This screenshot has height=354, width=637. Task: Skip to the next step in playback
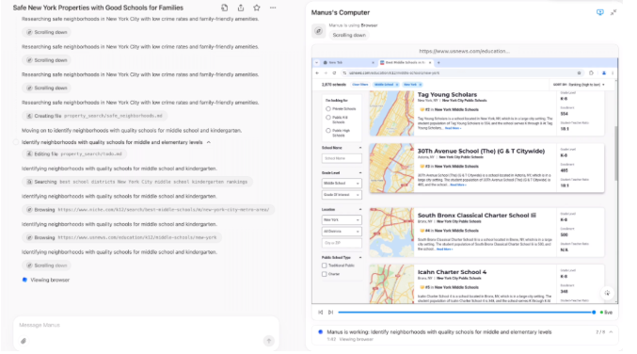pos(330,313)
